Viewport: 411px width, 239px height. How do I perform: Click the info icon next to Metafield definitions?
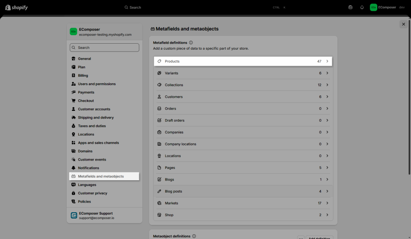click(191, 42)
